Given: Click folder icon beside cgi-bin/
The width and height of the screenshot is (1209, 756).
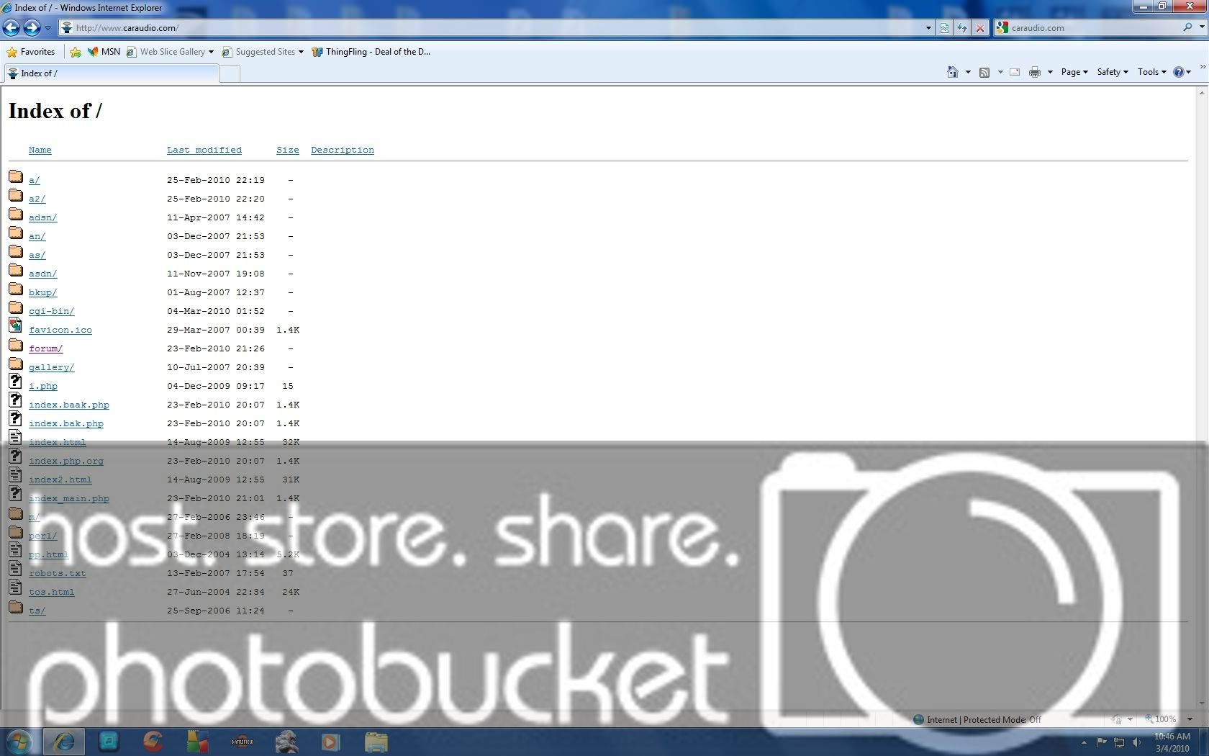Looking at the screenshot, I should pos(16,307).
